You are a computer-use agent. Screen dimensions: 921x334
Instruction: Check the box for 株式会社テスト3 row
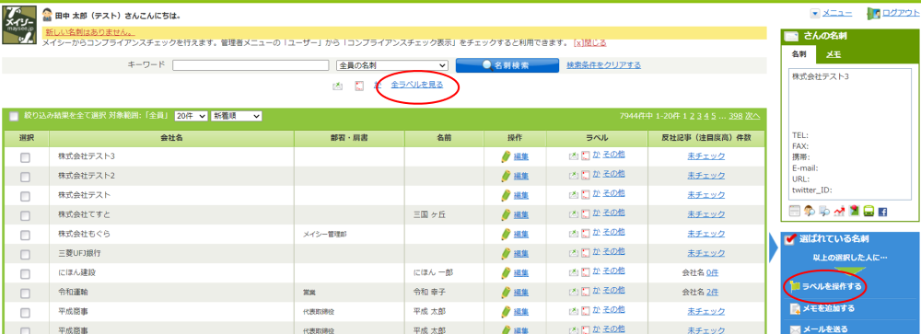25,157
